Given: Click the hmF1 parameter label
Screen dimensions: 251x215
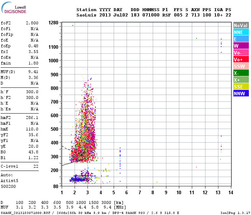Looking at the screenshot, I should click(6, 124).
